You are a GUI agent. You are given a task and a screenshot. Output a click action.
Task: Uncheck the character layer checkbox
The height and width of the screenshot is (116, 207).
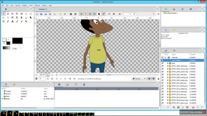[x=162, y=57]
